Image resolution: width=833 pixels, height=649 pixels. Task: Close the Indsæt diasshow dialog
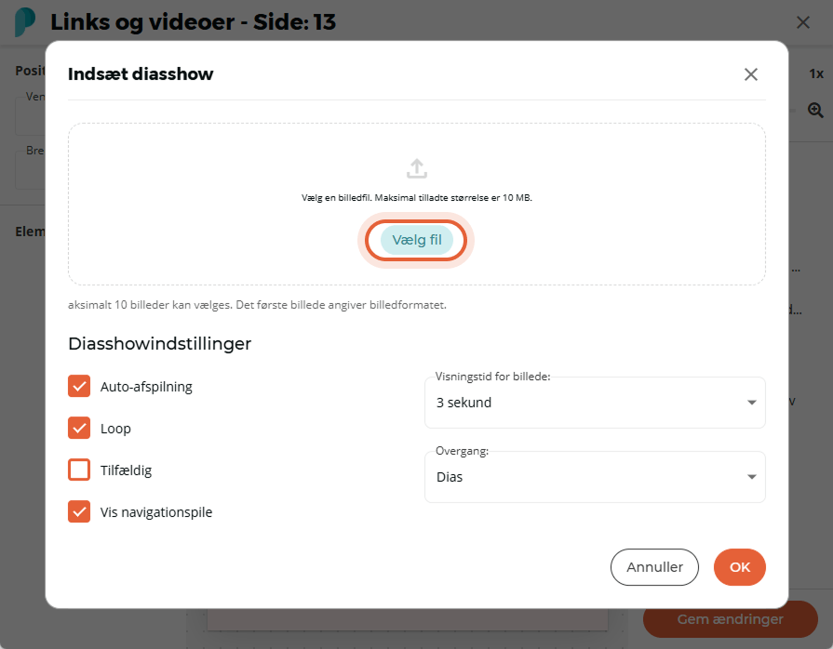(x=751, y=74)
